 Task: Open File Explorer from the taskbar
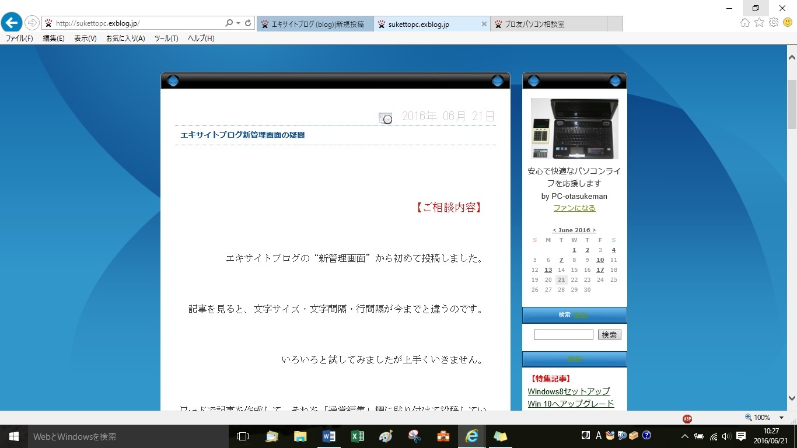[300, 436]
